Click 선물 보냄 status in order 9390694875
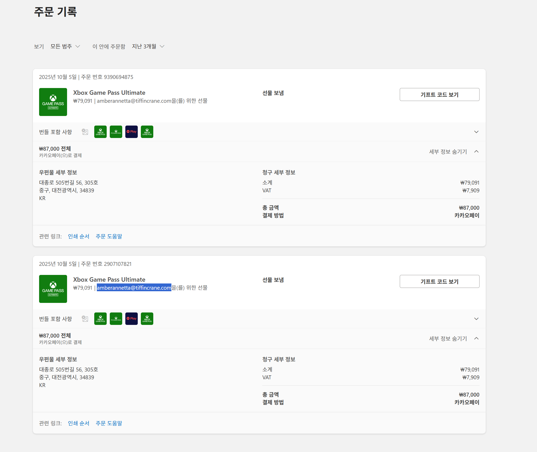 (x=273, y=93)
